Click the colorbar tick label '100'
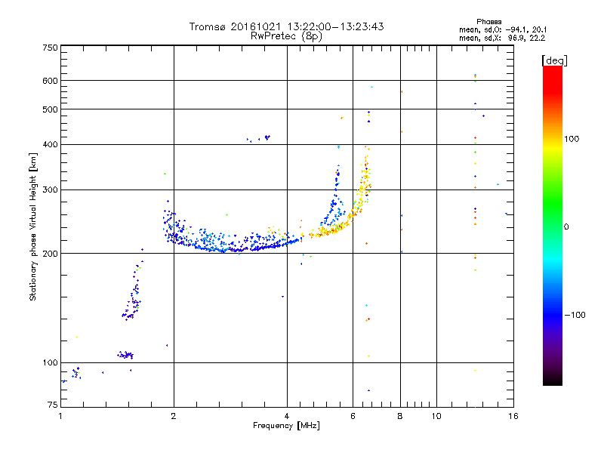The width and height of the screenshot is (604, 453). 572,139
